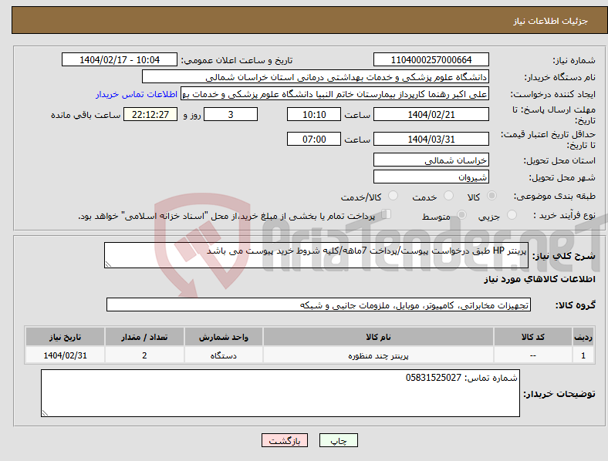608x461 pixels.
Task: Click the ردیف column header
Action: 583,337
